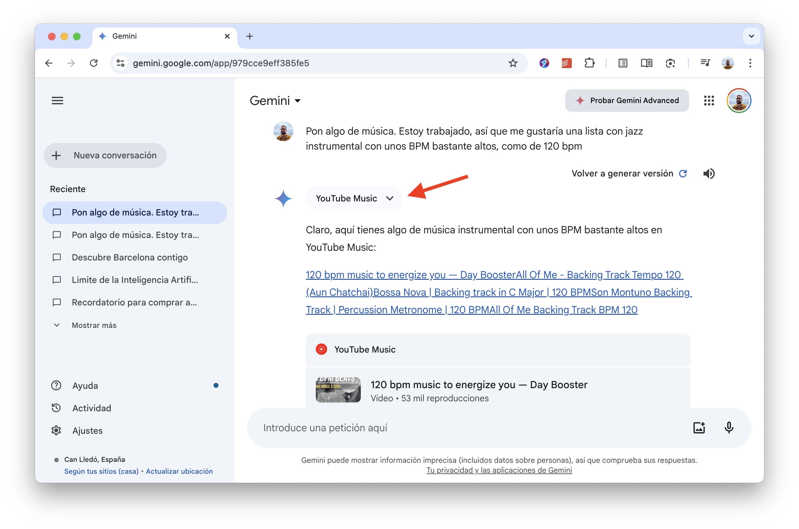Click the browser back arrow
Viewport: 799px width, 529px height.
click(x=49, y=63)
